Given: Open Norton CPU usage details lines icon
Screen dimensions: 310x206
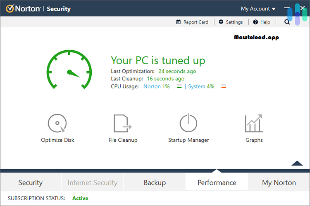Looking at the screenshot, I should pos(179,86).
